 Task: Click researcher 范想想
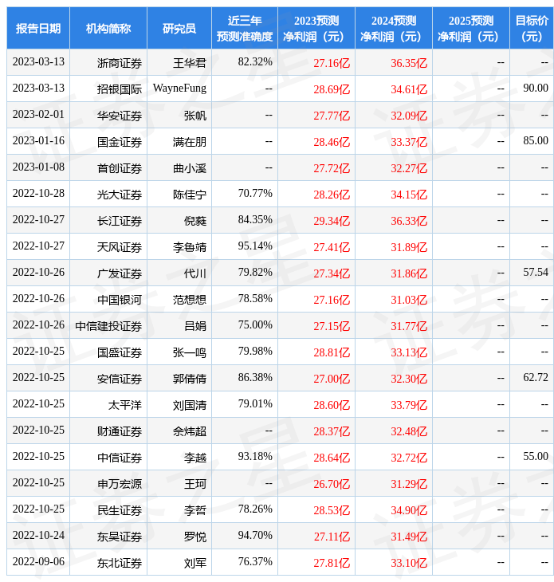tap(190, 300)
